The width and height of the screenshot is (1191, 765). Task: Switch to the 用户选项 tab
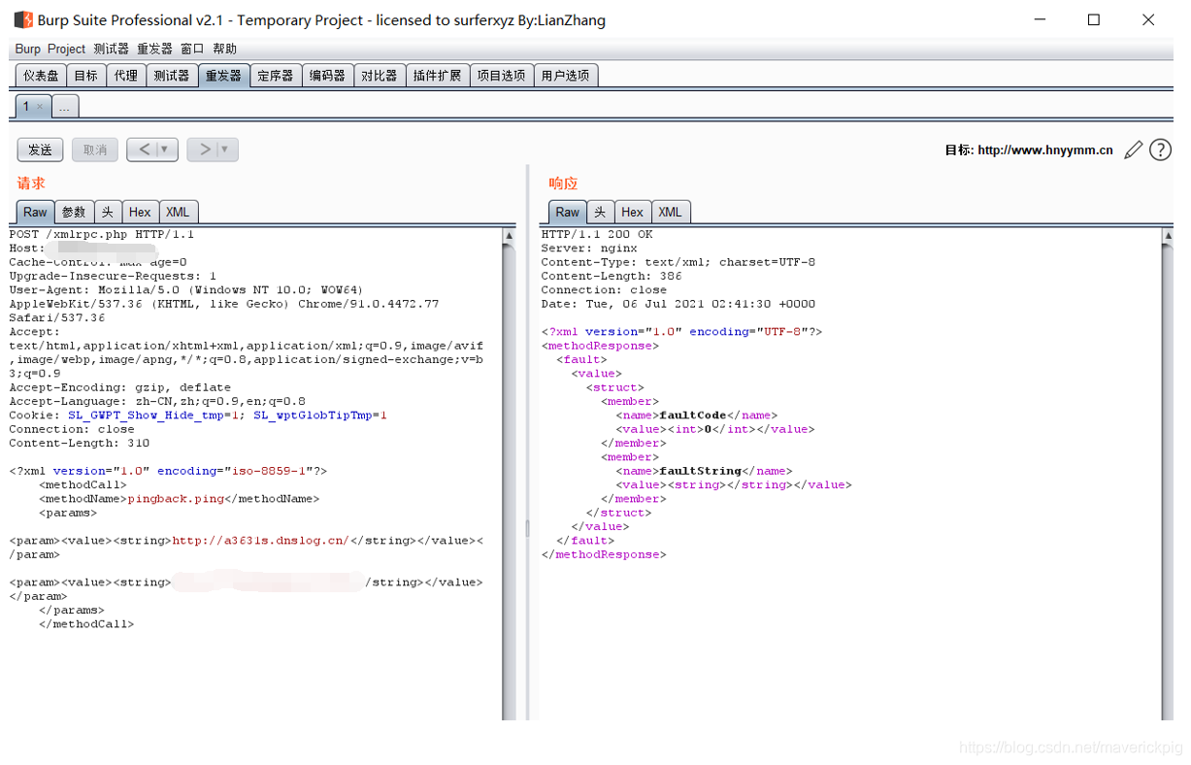tap(566, 76)
